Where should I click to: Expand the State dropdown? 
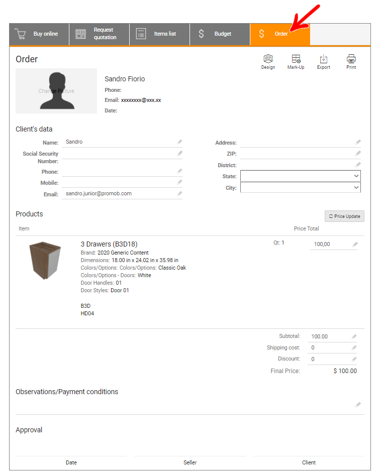pyautogui.click(x=301, y=176)
